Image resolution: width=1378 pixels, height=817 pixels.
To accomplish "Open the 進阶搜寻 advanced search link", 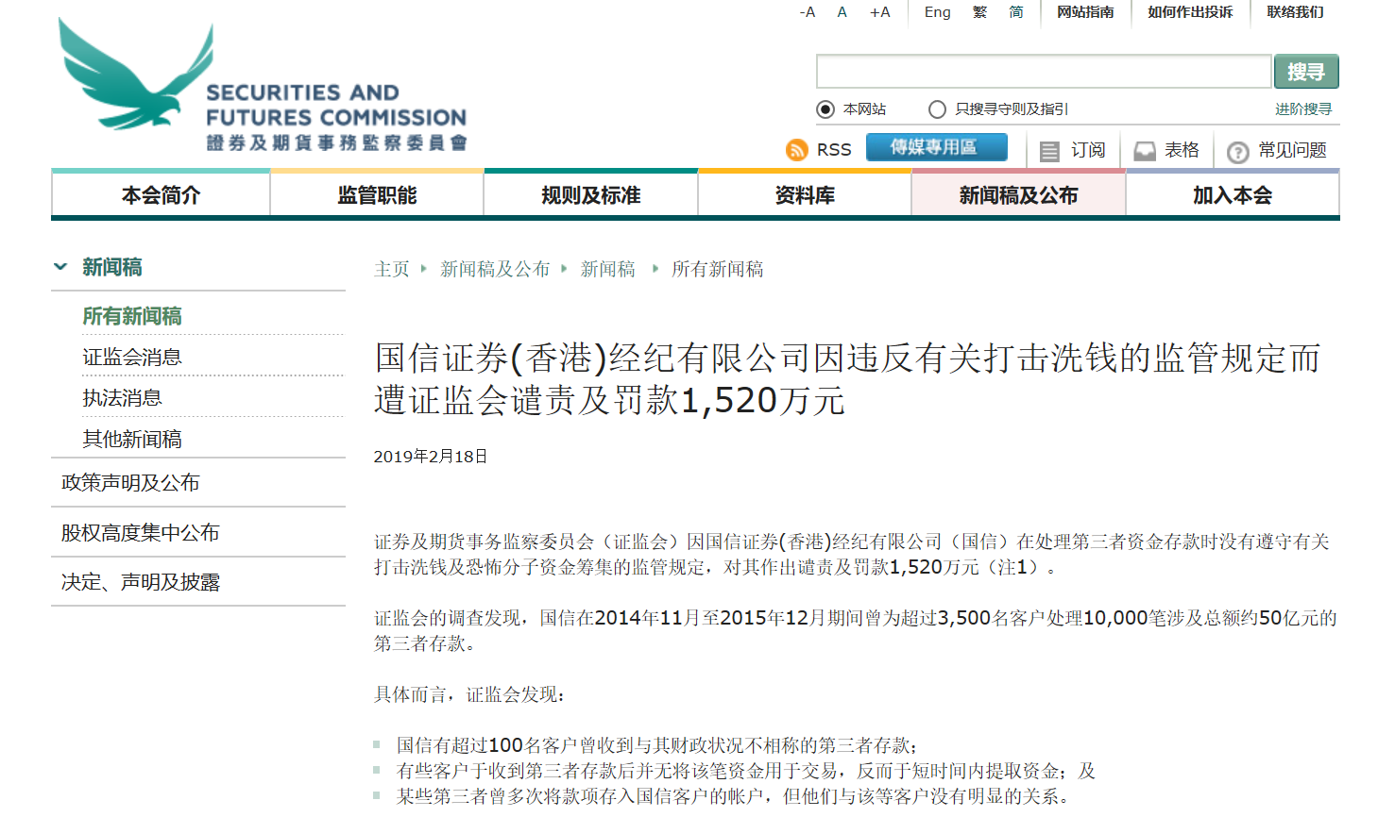I will [1303, 109].
